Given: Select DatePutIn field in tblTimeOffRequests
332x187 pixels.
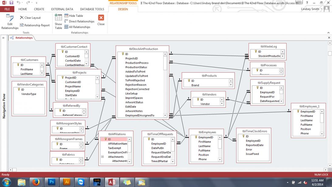Looking at the screenshot, I should click(x=158, y=148).
